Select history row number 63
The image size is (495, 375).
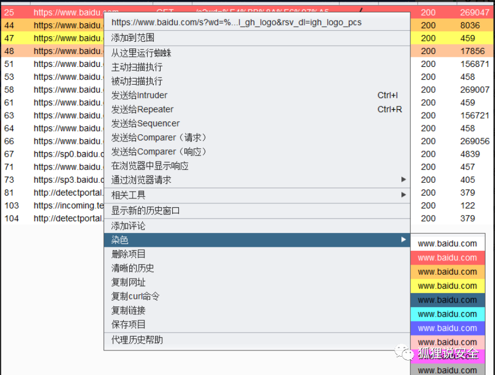click(9, 115)
